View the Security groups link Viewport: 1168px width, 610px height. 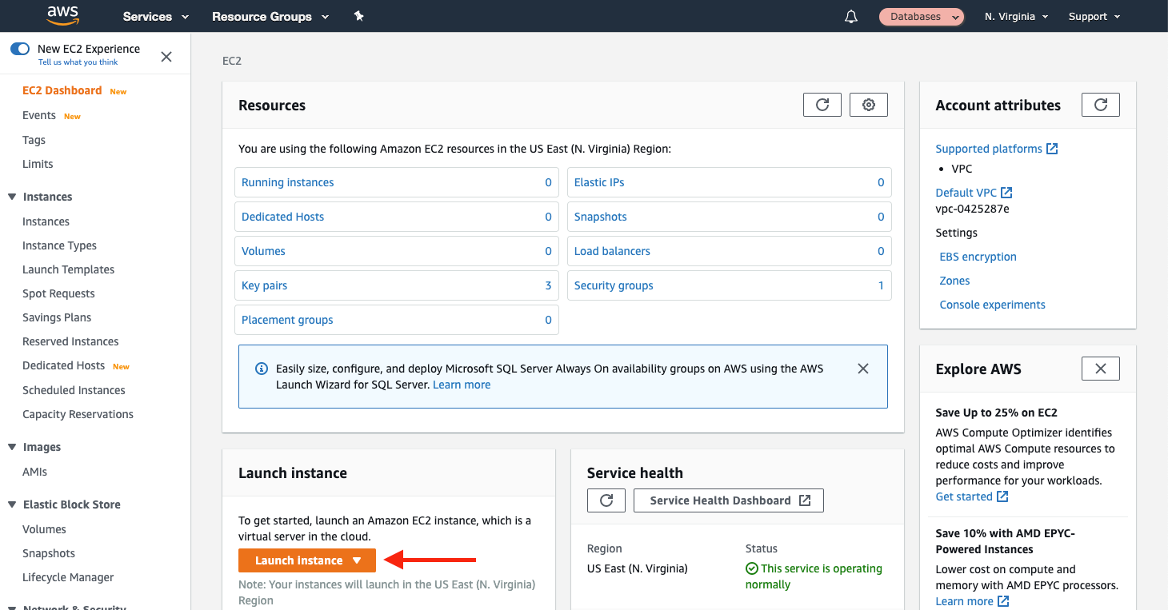click(x=613, y=285)
